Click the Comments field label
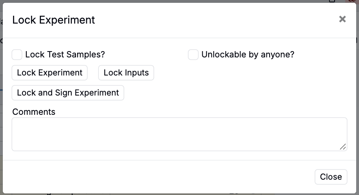 pyautogui.click(x=34, y=112)
